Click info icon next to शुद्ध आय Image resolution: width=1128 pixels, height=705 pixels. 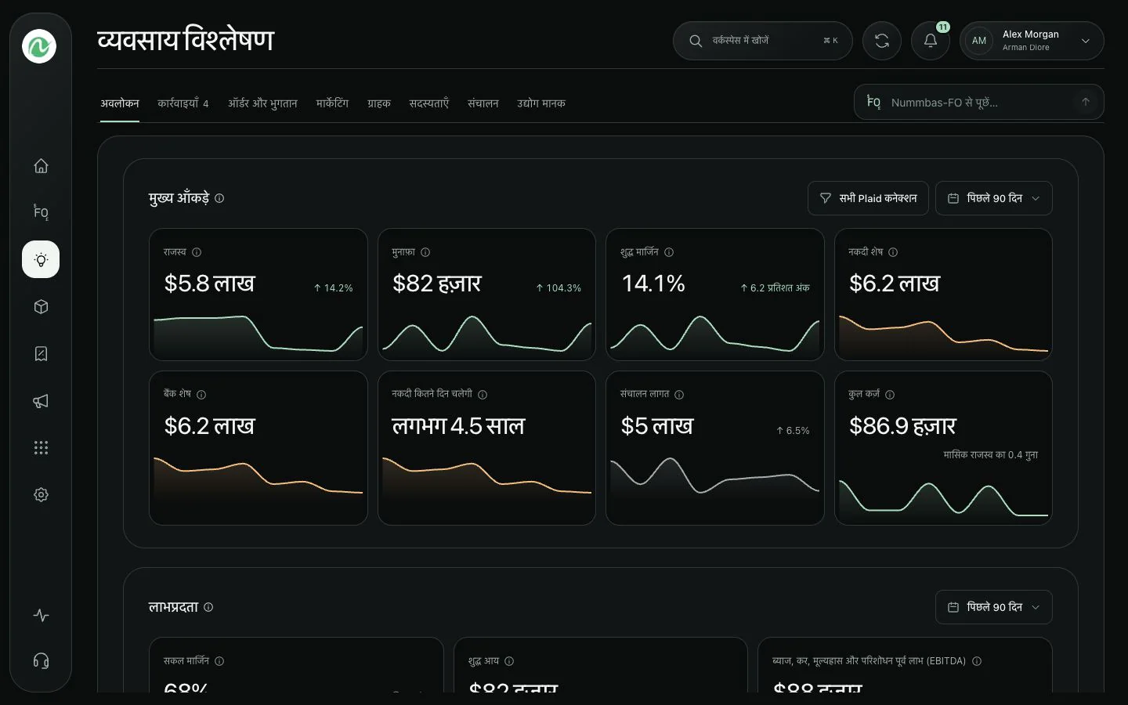pos(509,661)
